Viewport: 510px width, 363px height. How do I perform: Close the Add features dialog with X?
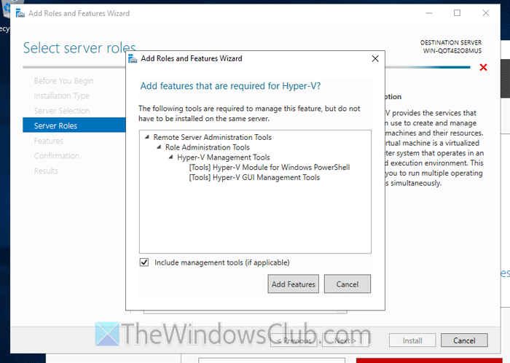(x=375, y=58)
